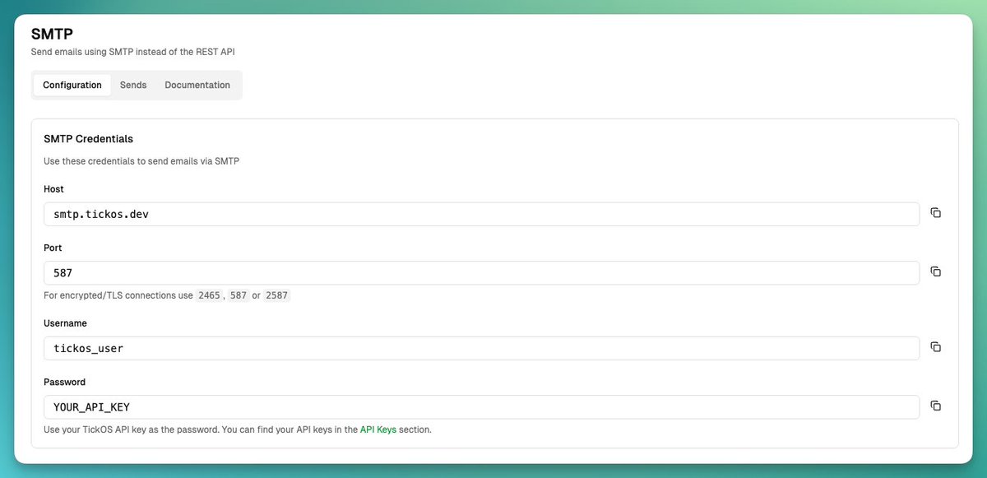This screenshot has width=987, height=478.
Task: Focus the Host field smtp.tickos.dev
Action: click(x=481, y=214)
